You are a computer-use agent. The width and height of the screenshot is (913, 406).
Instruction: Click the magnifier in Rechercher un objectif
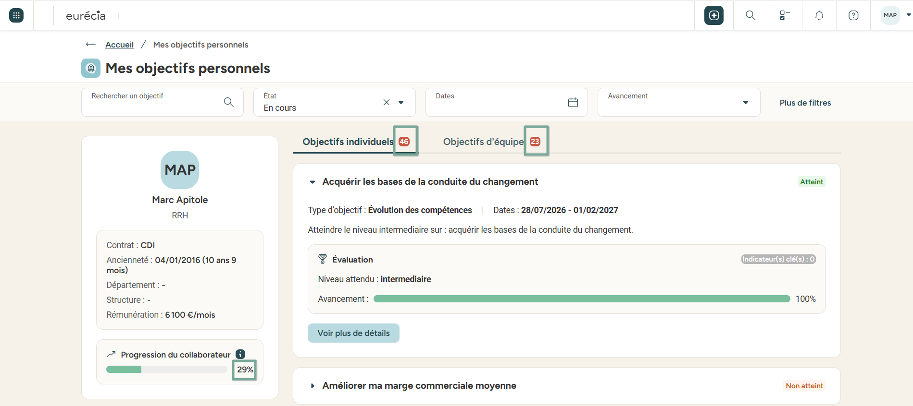229,102
